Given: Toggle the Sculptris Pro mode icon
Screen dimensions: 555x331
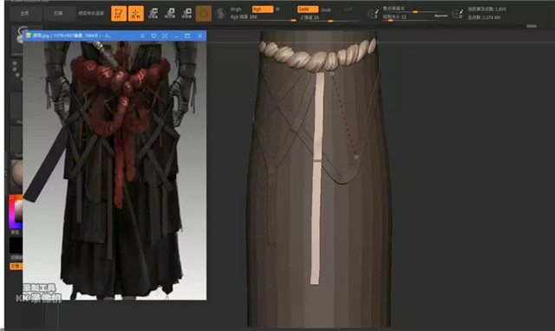Looking at the screenshot, I should point(220,14).
